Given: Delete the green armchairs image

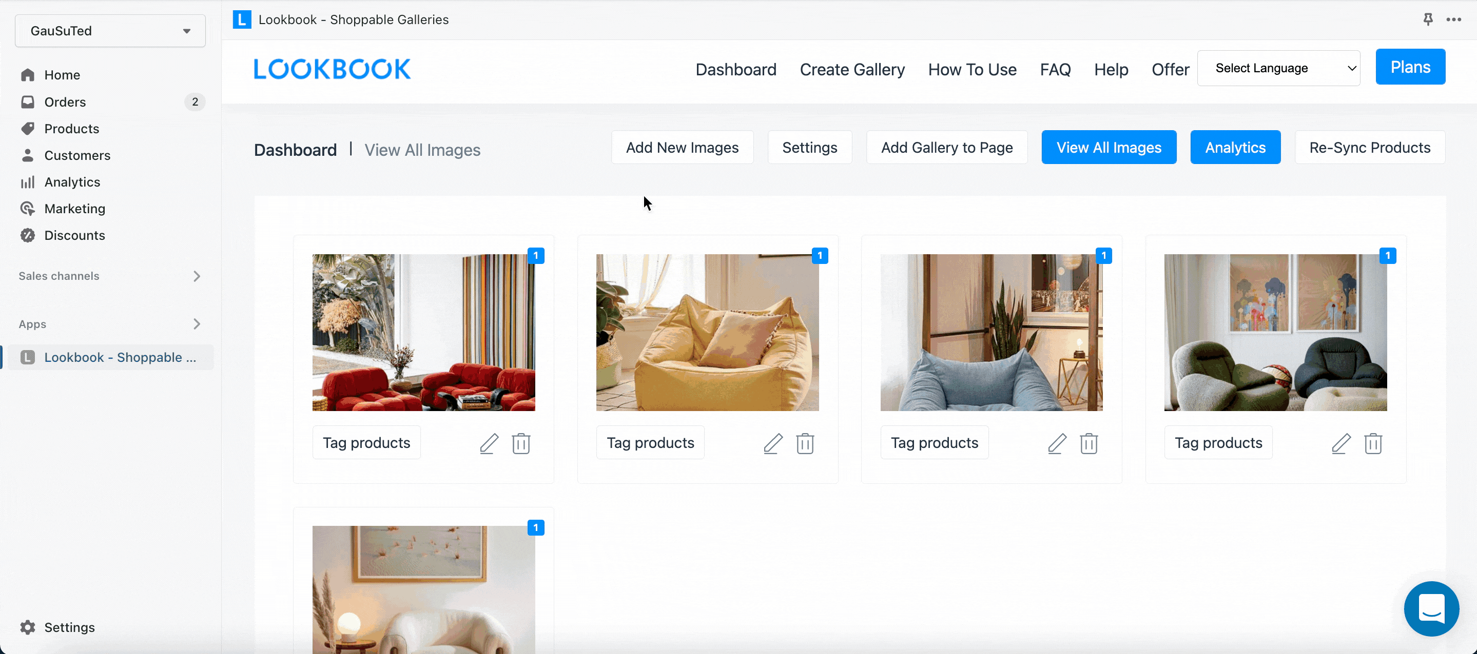Looking at the screenshot, I should point(1373,443).
